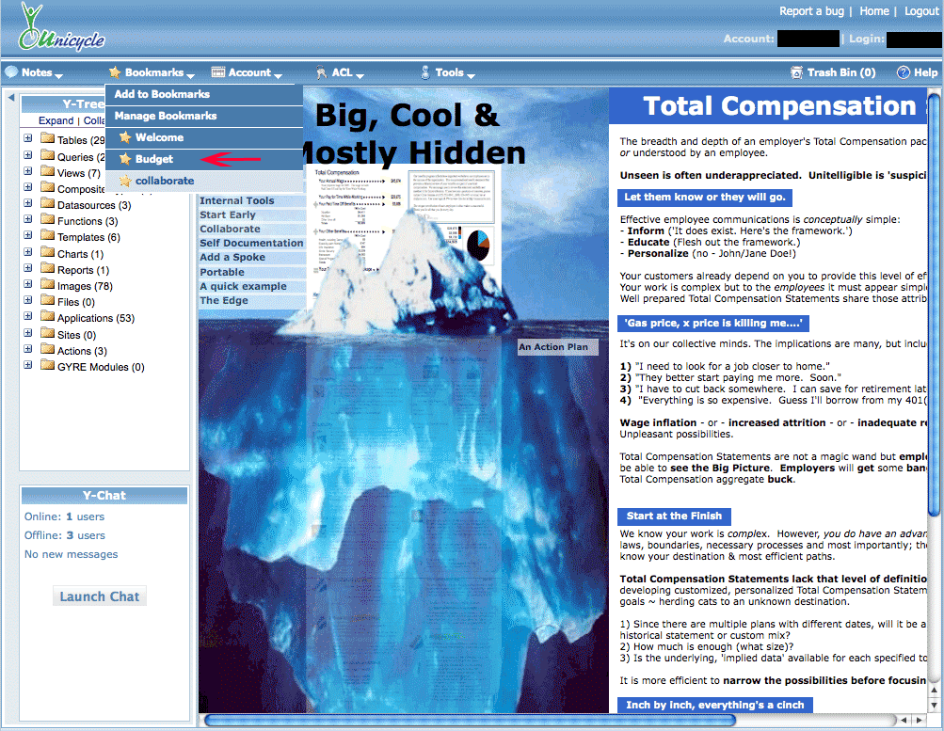The width and height of the screenshot is (944, 731).
Task: Collapse the left sidebar with the arrow
Action: pos(11,97)
